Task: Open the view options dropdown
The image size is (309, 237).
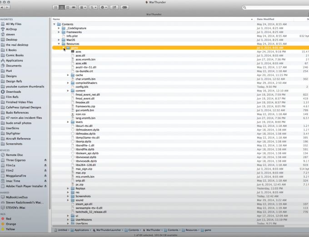Action: [x=93, y=7]
